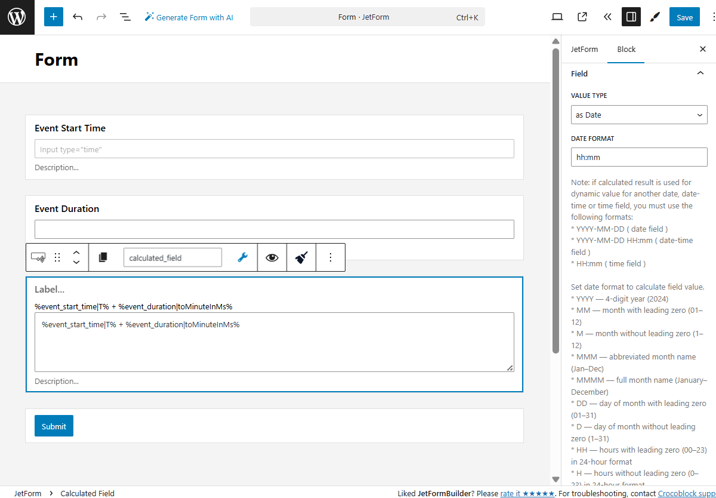Image resolution: width=716 pixels, height=498 pixels.
Task: Open the Value Type dropdown set to as Date
Action: click(638, 115)
